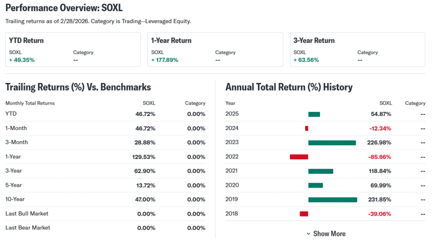Select the red 2018 return bar
This screenshot has height=244, width=434.
pos(303,213)
